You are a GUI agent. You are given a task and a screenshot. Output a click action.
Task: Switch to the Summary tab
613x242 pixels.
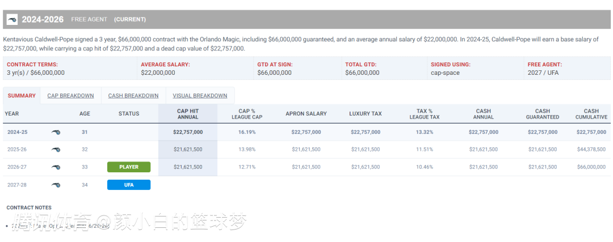pos(22,96)
